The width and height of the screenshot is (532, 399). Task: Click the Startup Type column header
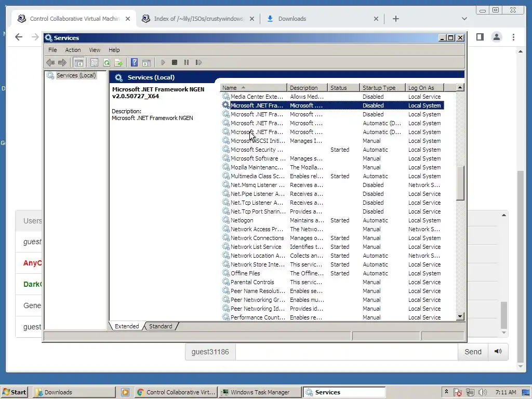pyautogui.click(x=382, y=87)
